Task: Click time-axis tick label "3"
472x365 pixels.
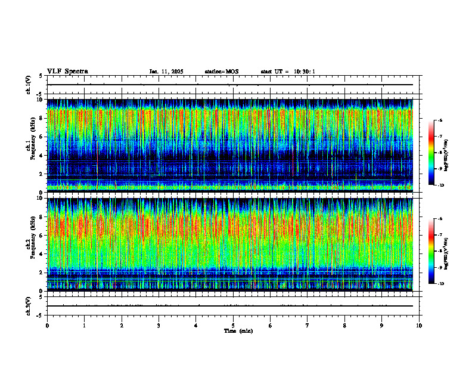Action: (x=159, y=326)
